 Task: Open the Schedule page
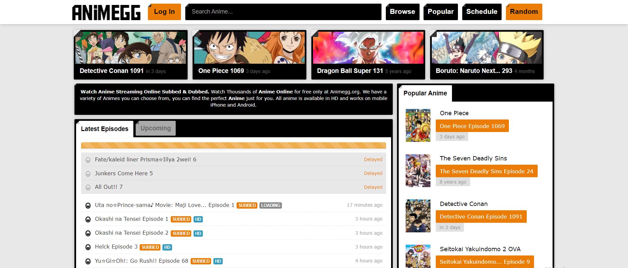[x=482, y=12]
